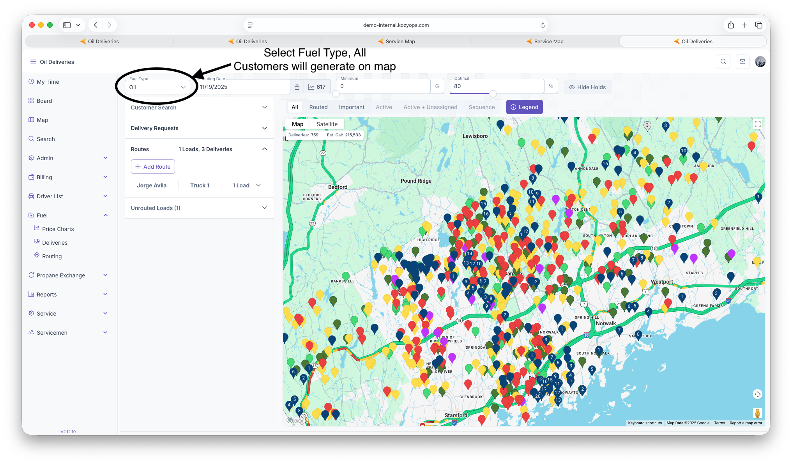Image resolution: width=792 pixels, height=464 pixels.
Task: Open the user profile avatar
Action: click(x=760, y=62)
